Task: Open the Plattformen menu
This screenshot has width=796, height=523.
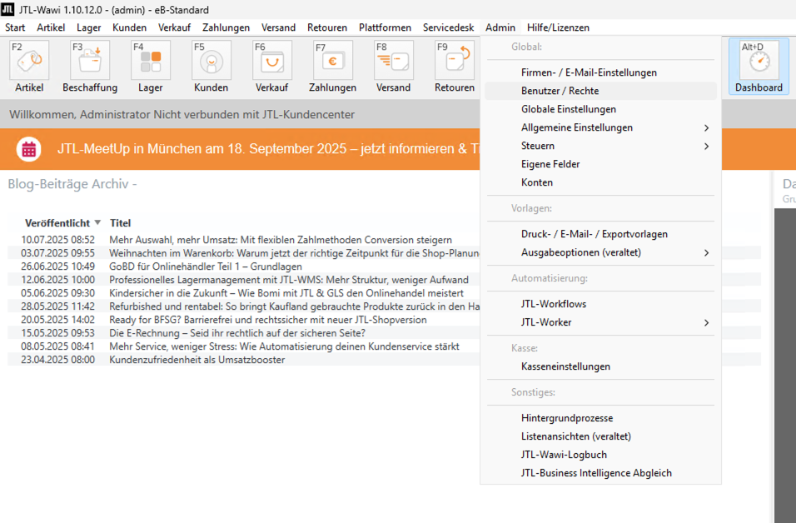Action: (x=385, y=27)
